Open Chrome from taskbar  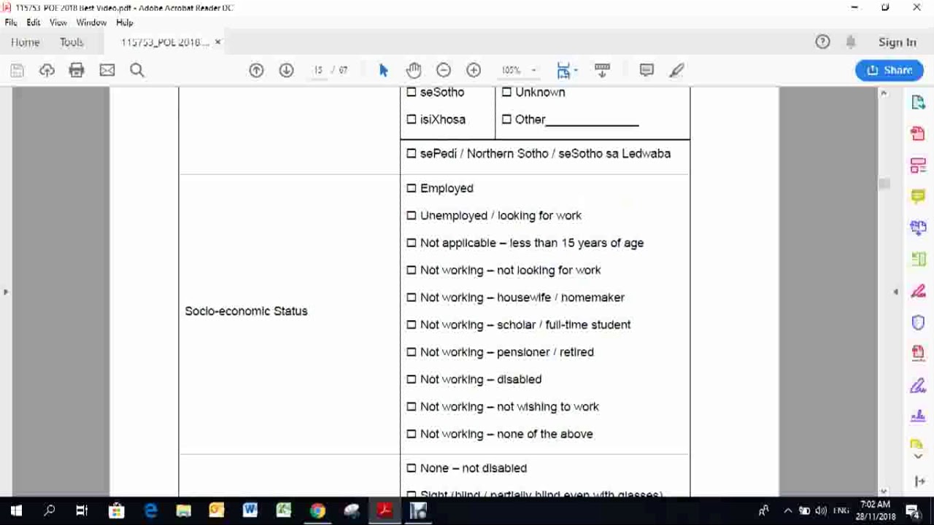pos(317,511)
